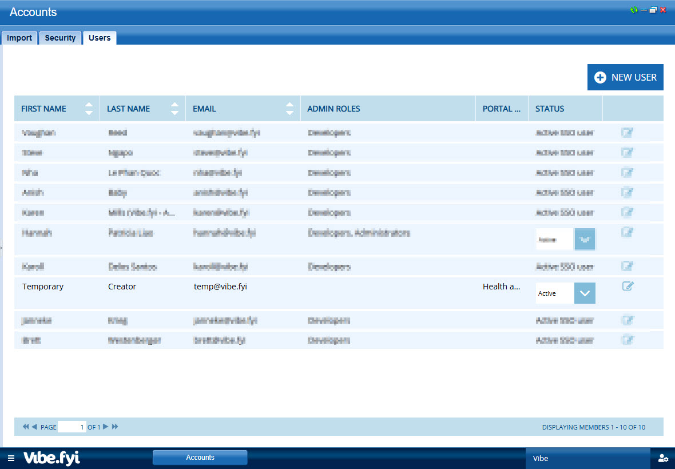The width and height of the screenshot is (675, 469).
Task: Click the edit icon for temp@vibe.fyi row
Action: coord(628,287)
